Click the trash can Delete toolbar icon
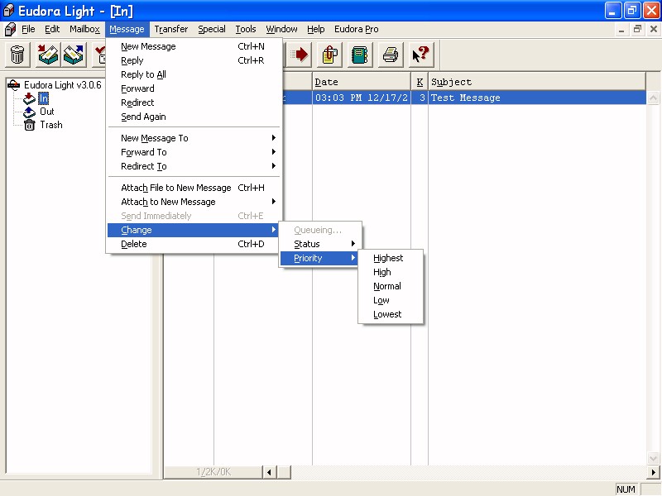 click(17, 55)
